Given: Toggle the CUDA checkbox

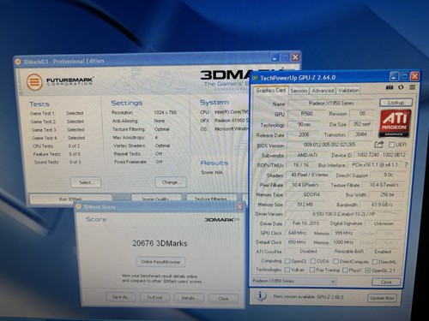Looking at the screenshot, I should [x=313, y=261].
